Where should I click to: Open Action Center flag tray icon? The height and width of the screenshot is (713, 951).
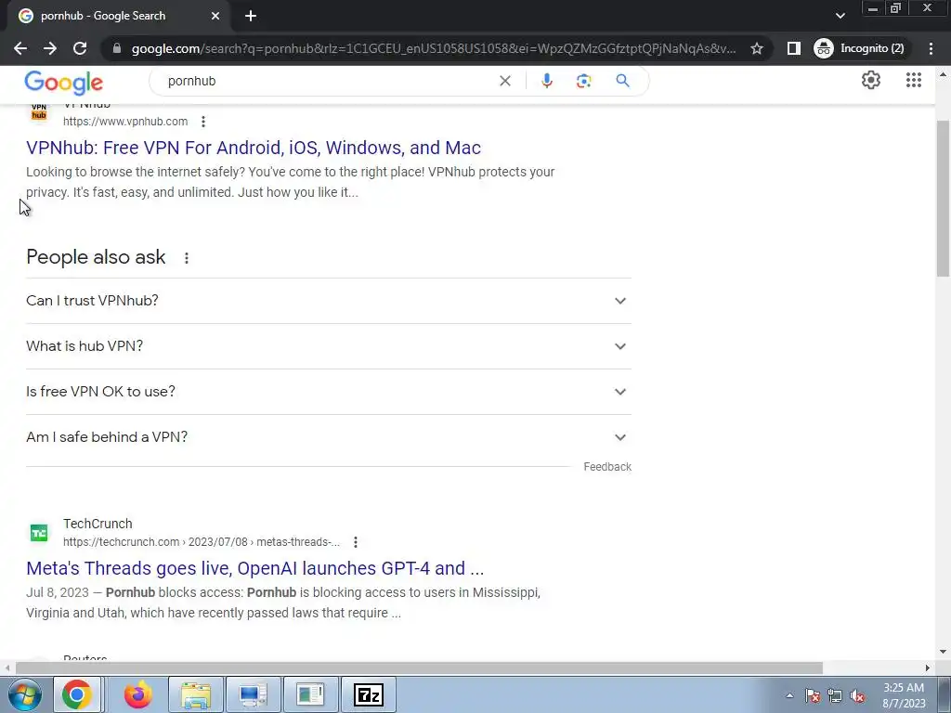click(813, 696)
